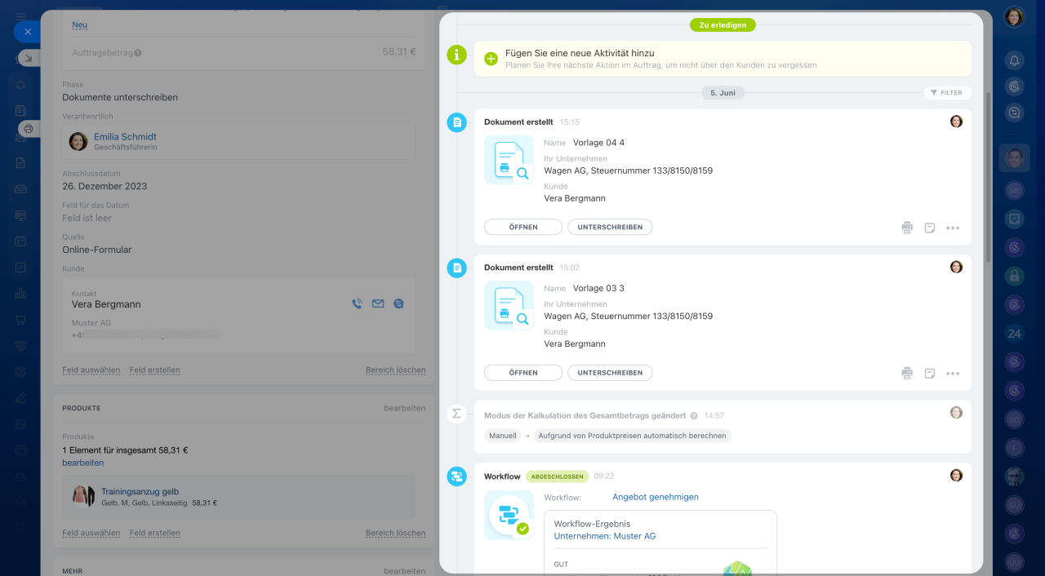Open the Filter for the timeline
1045x576 pixels.
pyautogui.click(x=947, y=93)
